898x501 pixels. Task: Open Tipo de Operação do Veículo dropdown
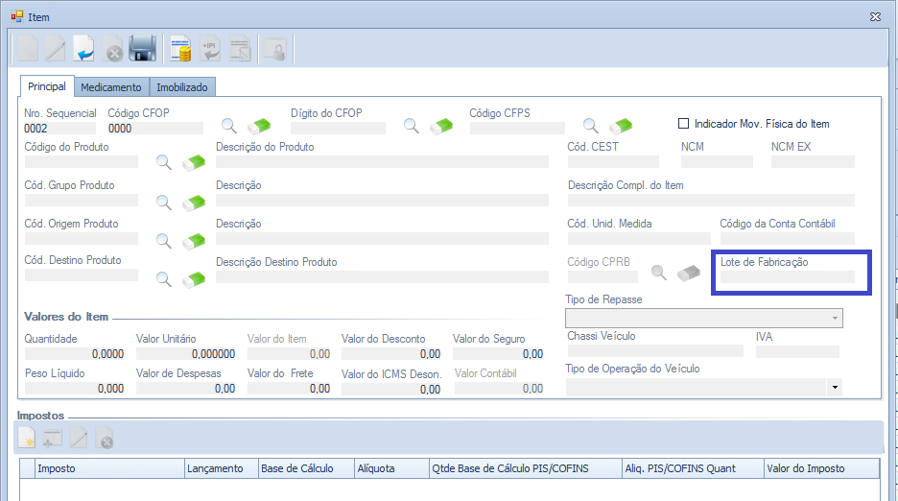(x=835, y=388)
